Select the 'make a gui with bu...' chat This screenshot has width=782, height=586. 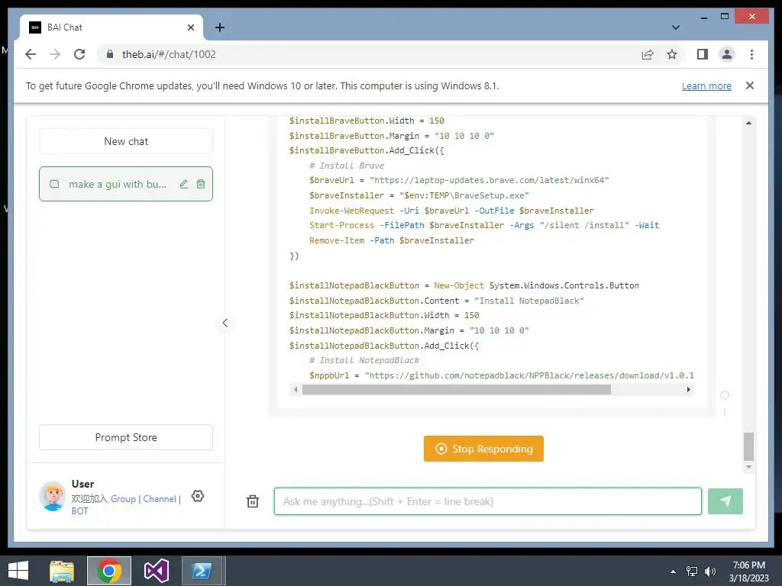[126, 184]
